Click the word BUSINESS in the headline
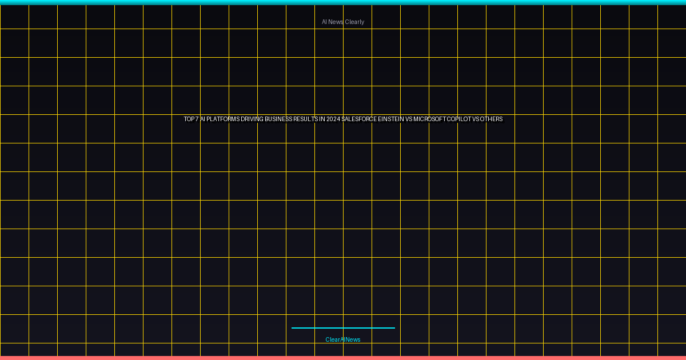The height and width of the screenshot is (360, 686). (x=278, y=119)
